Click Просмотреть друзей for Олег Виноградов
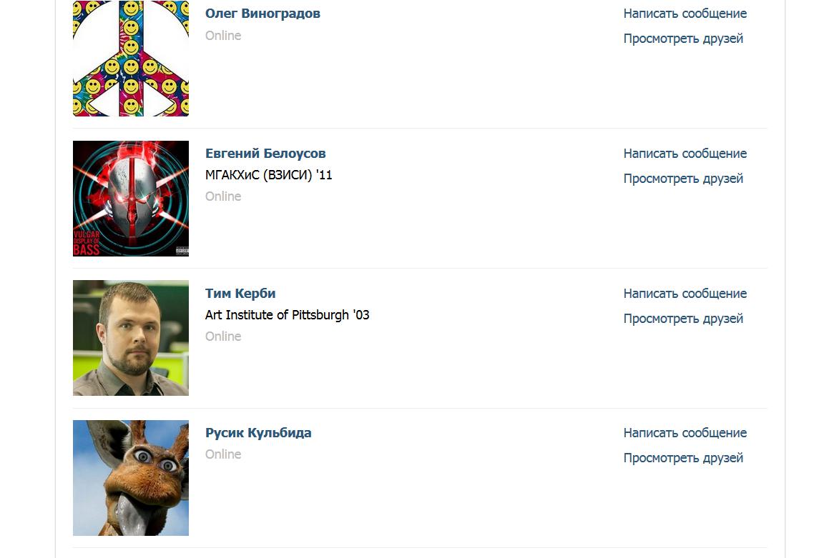The height and width of the screenshot is (558, 824). [683, 39]
